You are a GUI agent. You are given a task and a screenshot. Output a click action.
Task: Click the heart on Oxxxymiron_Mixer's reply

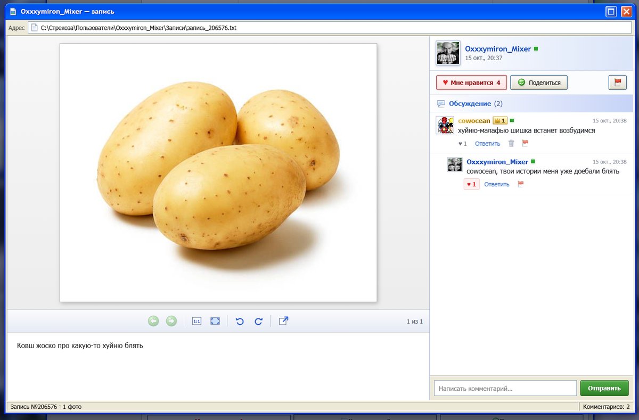471,184
